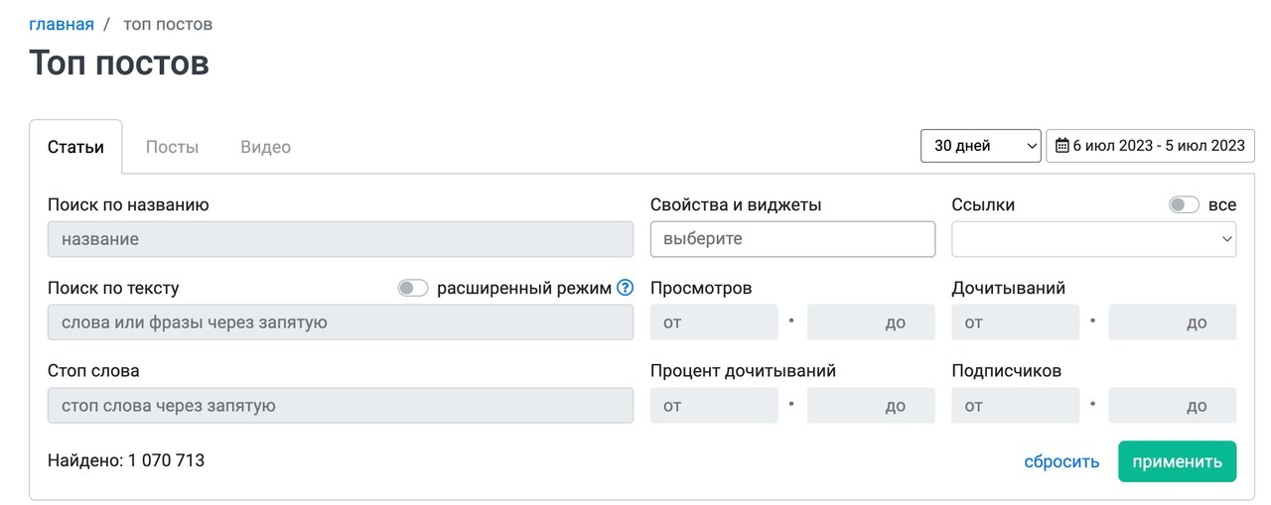This screenshot has width=1271, height=505.
Task: Focus the Поиск по названию field
Action: [341, 239]
